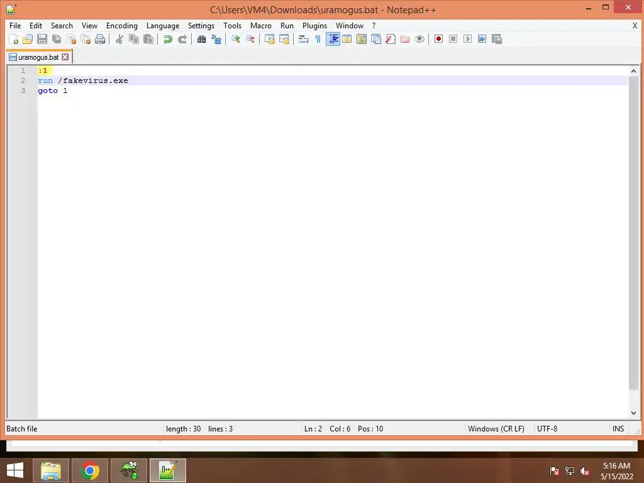Open the Tools menu
The height and width of the screenshot is (483, 644).
[x=233, y=25]
